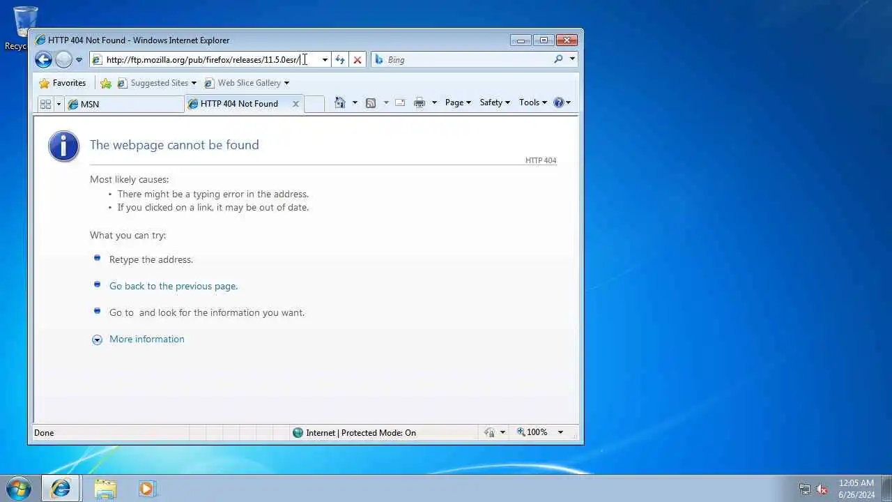The image size is (892, 502).
Task: Click the Print icon
Action: (x=420, y=102)
